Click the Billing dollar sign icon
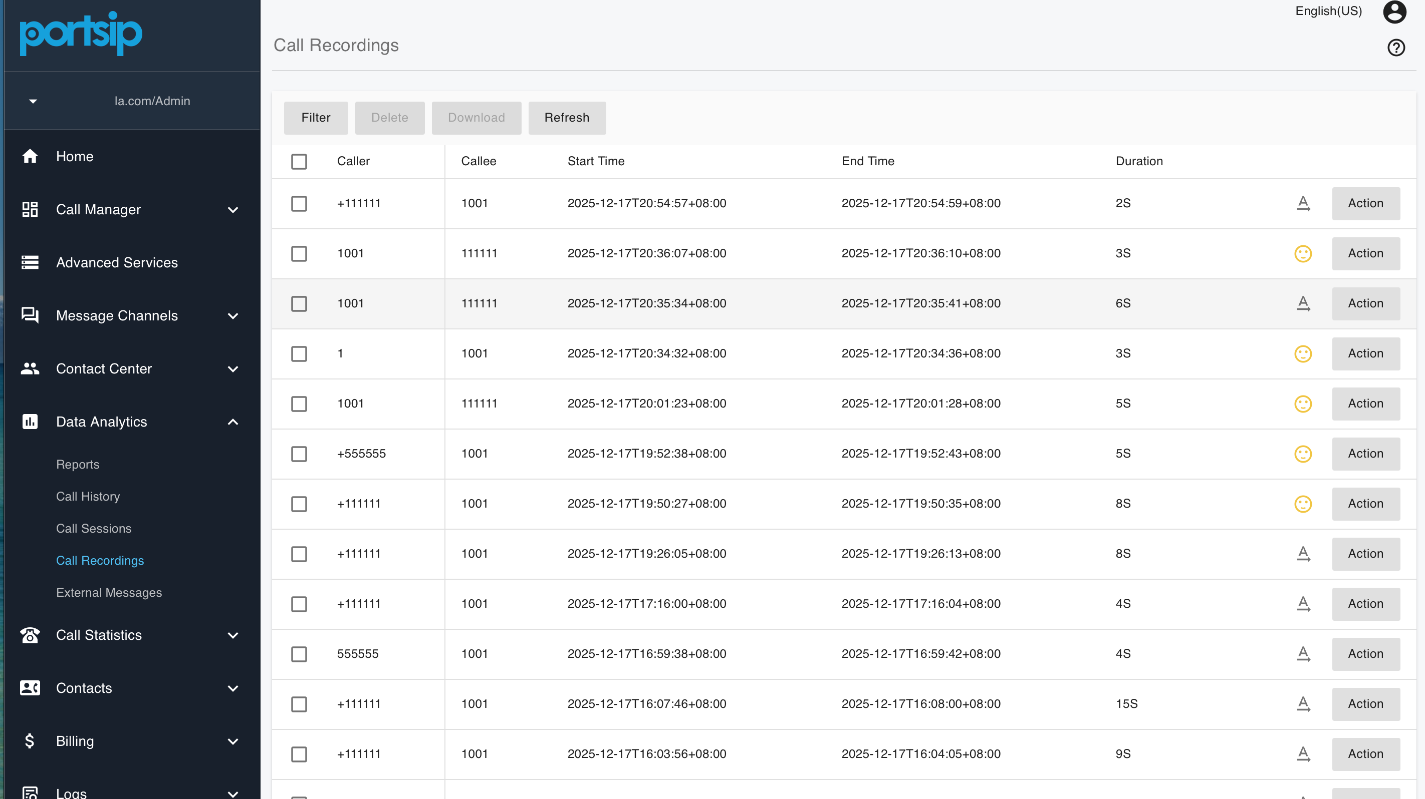1425x799 pixels. point(30,741)
